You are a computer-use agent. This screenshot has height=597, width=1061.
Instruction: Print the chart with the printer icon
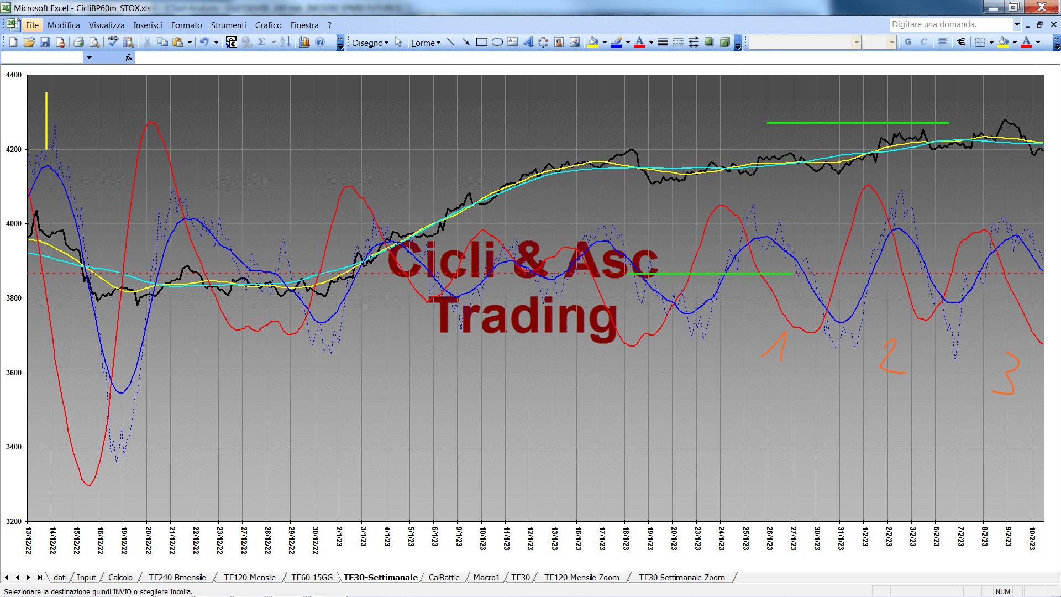click(78, 42)
